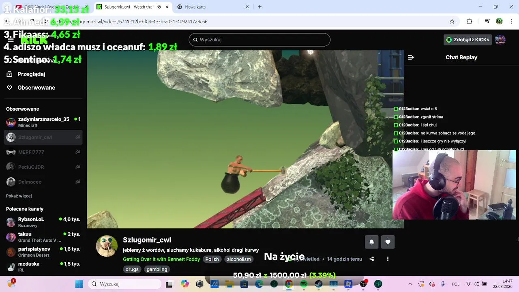Close the Szlugomir_cwl browser tab
Image resolution: width=519 pixels, height=292 pixels.
[167, 7]
